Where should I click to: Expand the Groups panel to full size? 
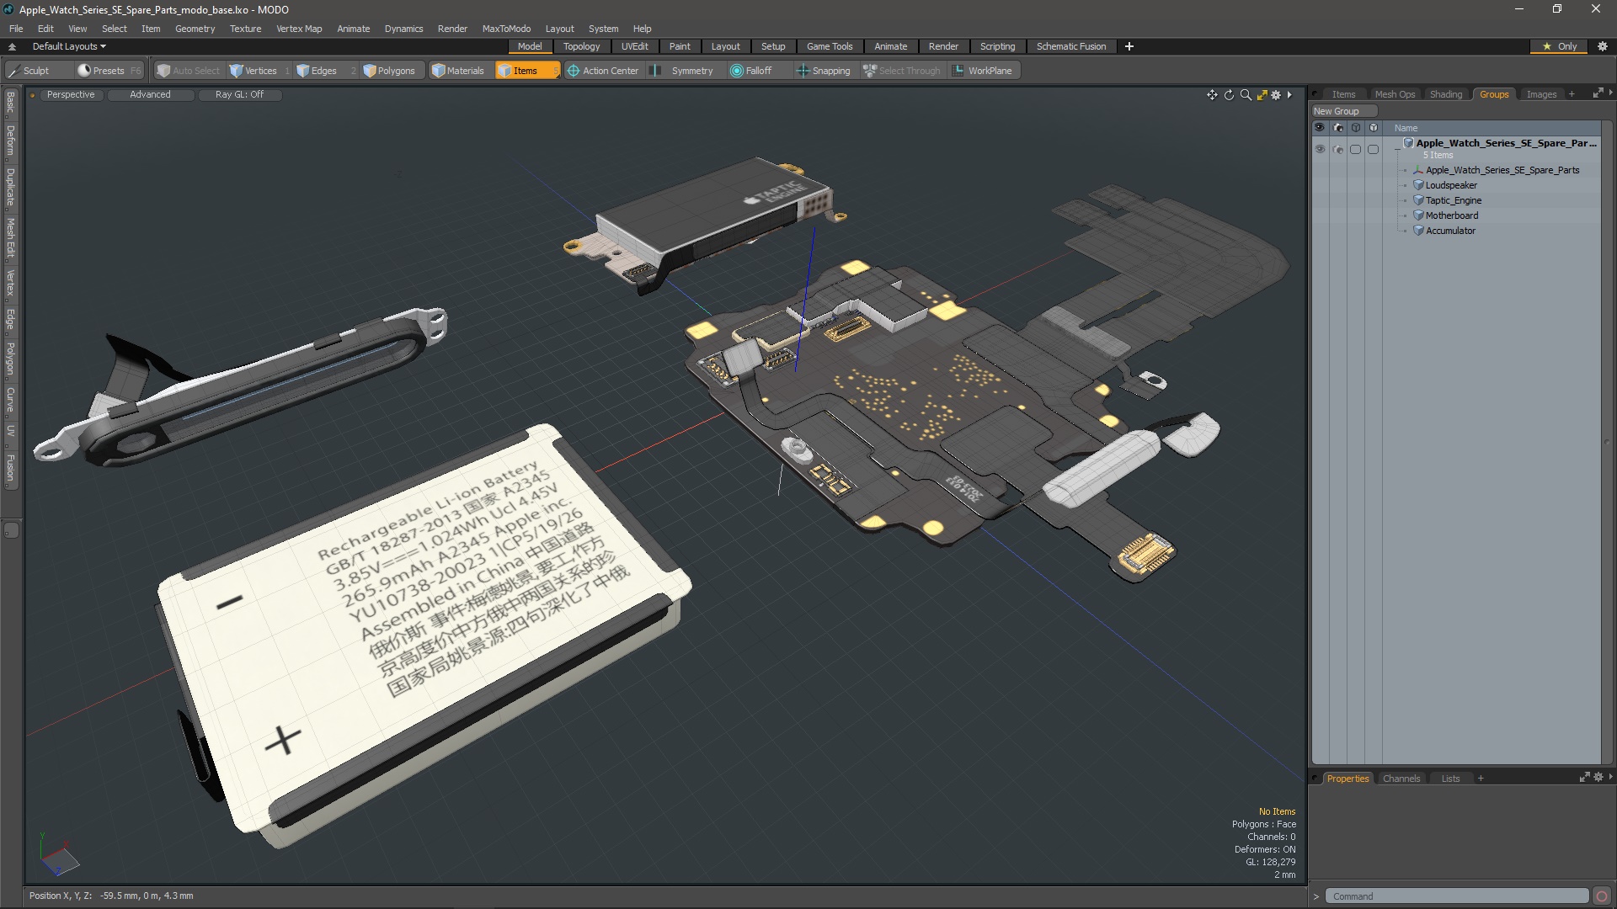(x=1598, y=93)
